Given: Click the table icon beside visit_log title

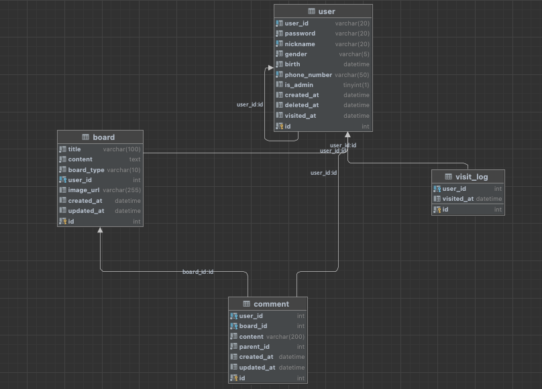Looking at the screenshot, I should pyautogui.click(x=448, y=177).
